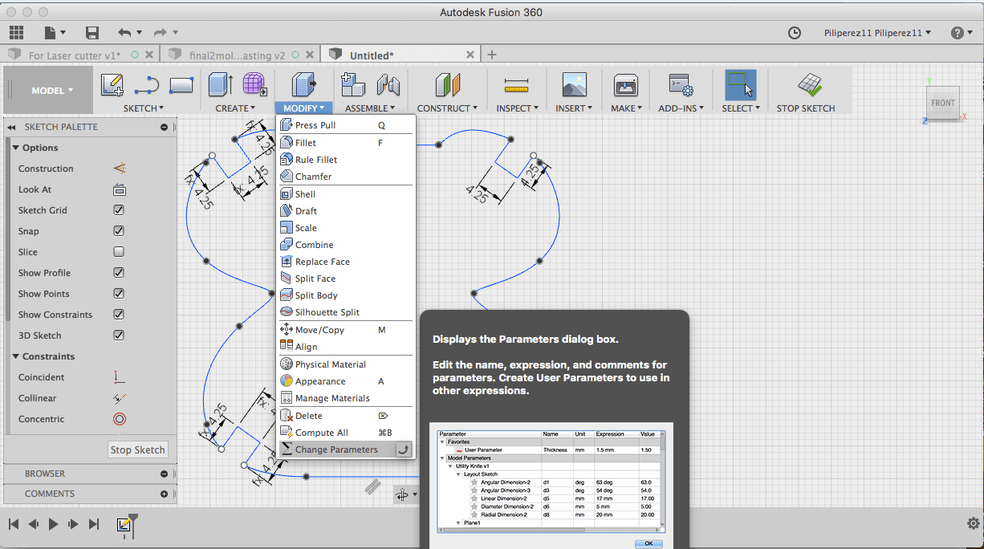Image resolution: width=984 pixels, height=549 pixels.
Task: Click the Create Sketch pencil icon
Action: coord(112,85)
